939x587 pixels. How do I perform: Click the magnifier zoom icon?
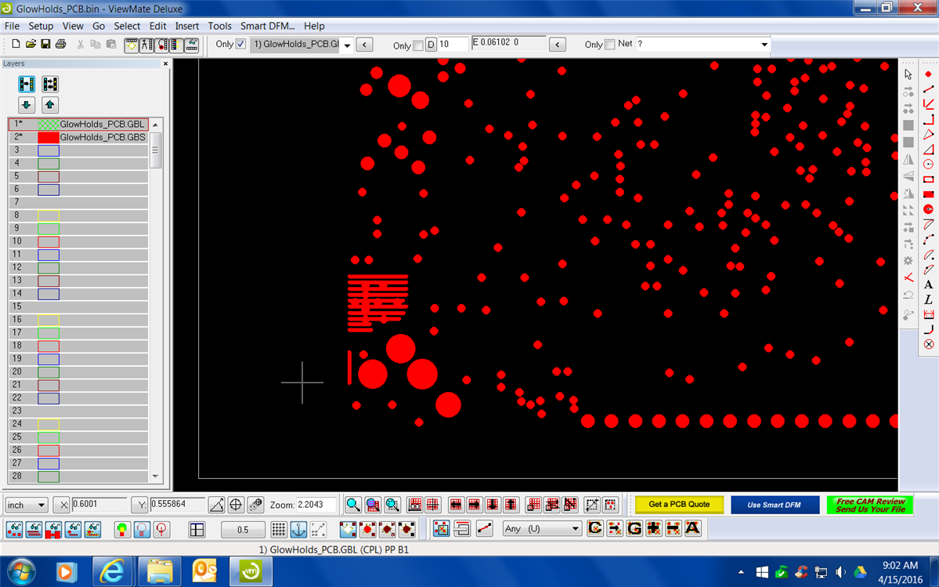click(x=353, y=505)
